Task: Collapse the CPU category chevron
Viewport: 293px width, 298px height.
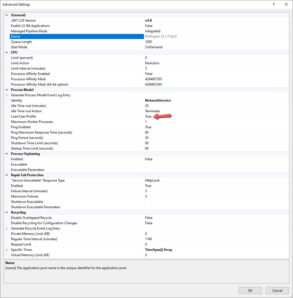Action: click(7, 52)
